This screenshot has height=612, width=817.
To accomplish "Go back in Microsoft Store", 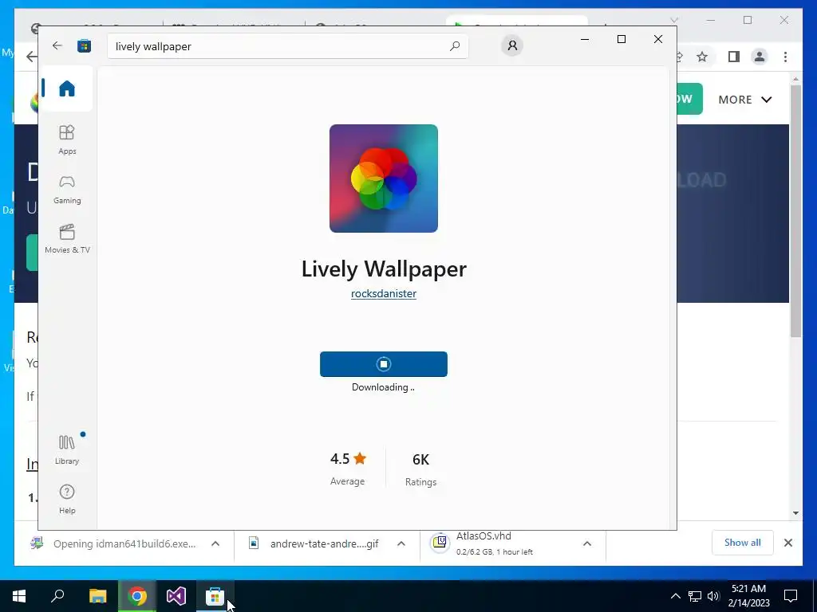I will click(57, 45).
